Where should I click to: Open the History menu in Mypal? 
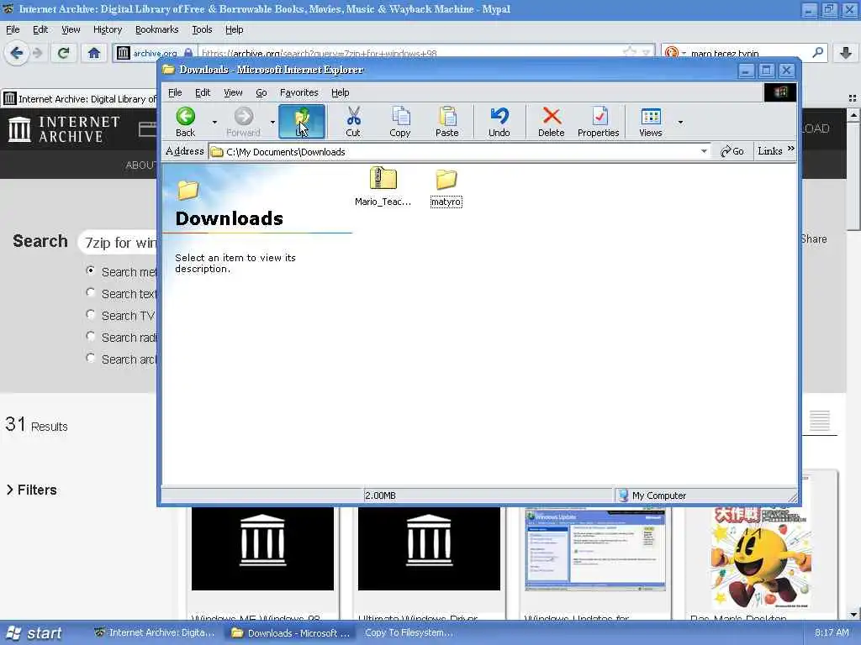click(x=107, y=29)
